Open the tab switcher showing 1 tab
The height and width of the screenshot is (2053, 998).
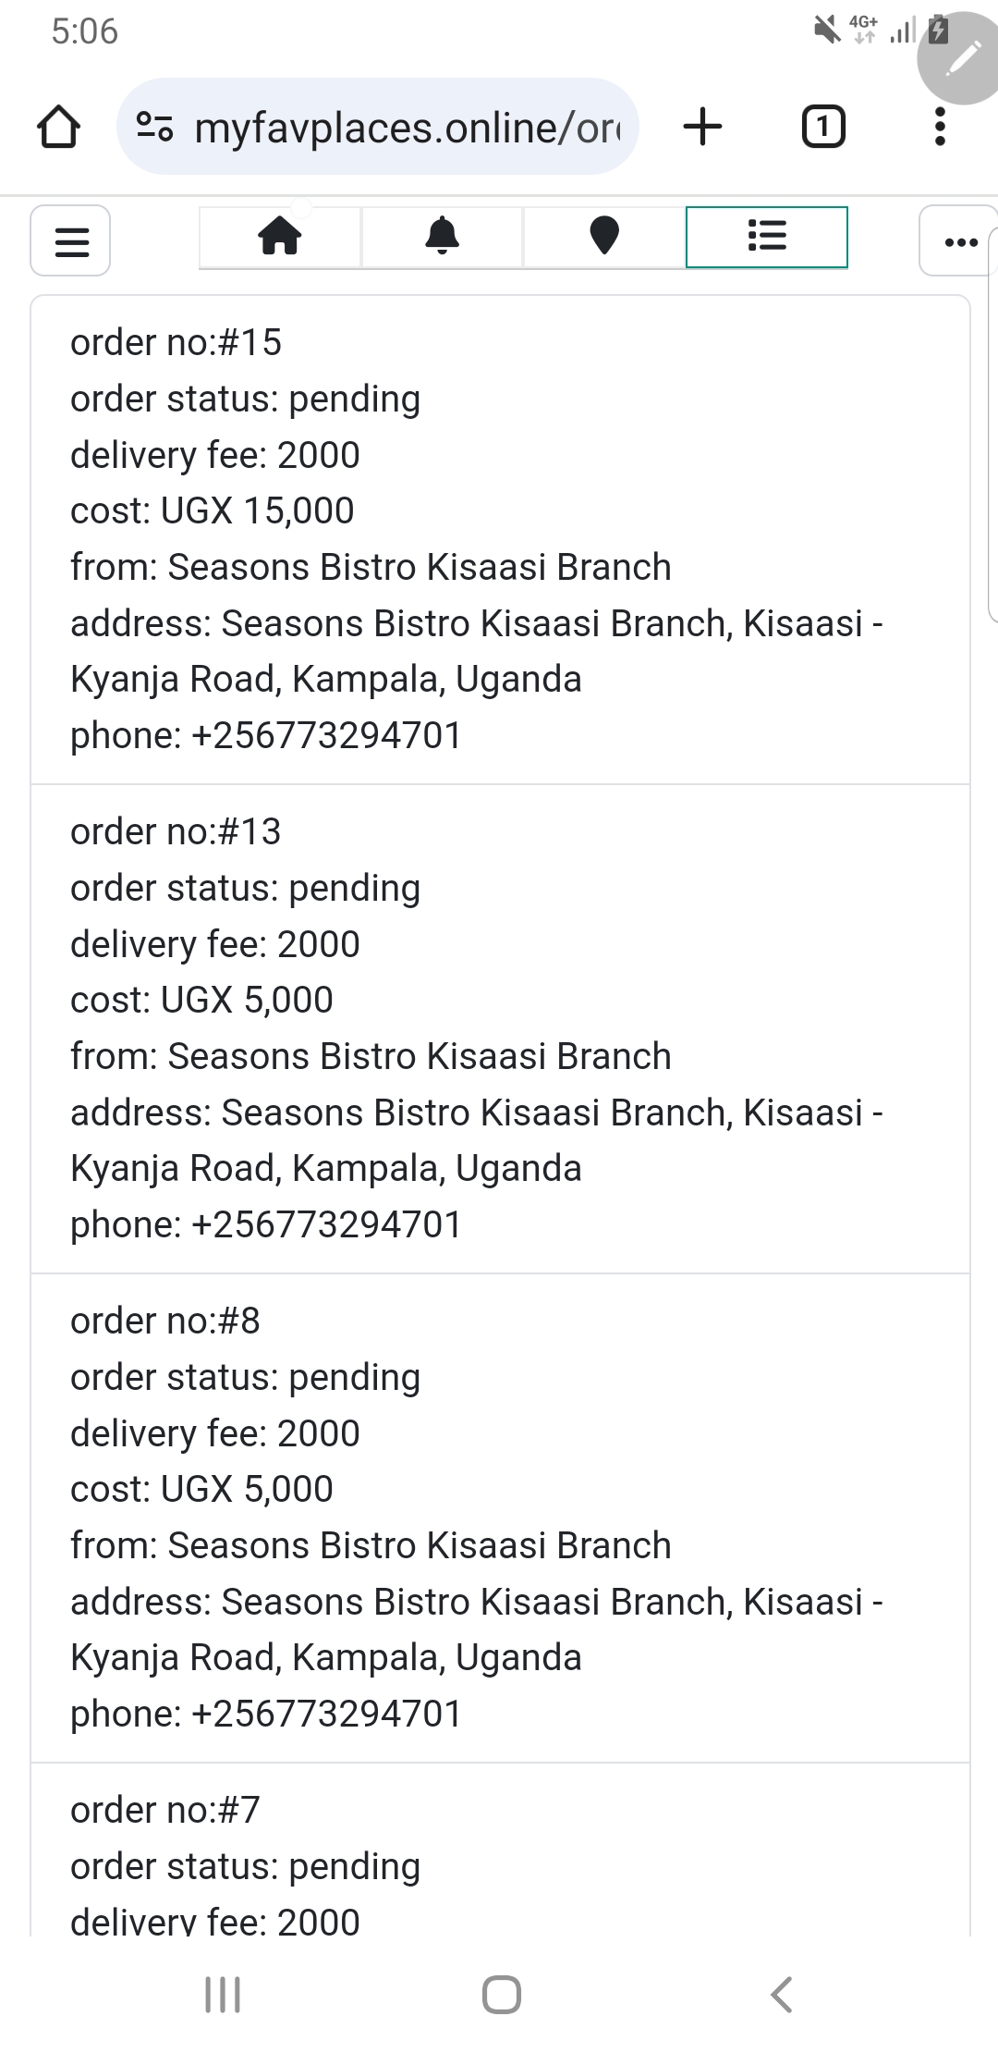[x=822, y=127]
